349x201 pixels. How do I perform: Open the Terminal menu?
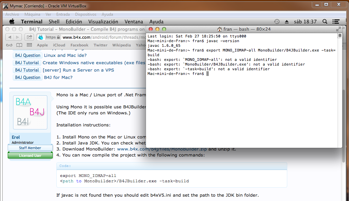[x=32, y=21]
